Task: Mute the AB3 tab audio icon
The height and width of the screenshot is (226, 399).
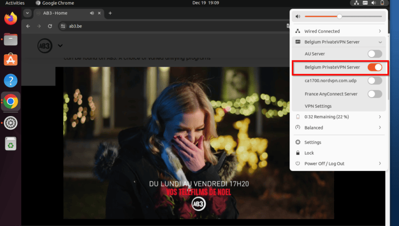Action: point(92,13)
